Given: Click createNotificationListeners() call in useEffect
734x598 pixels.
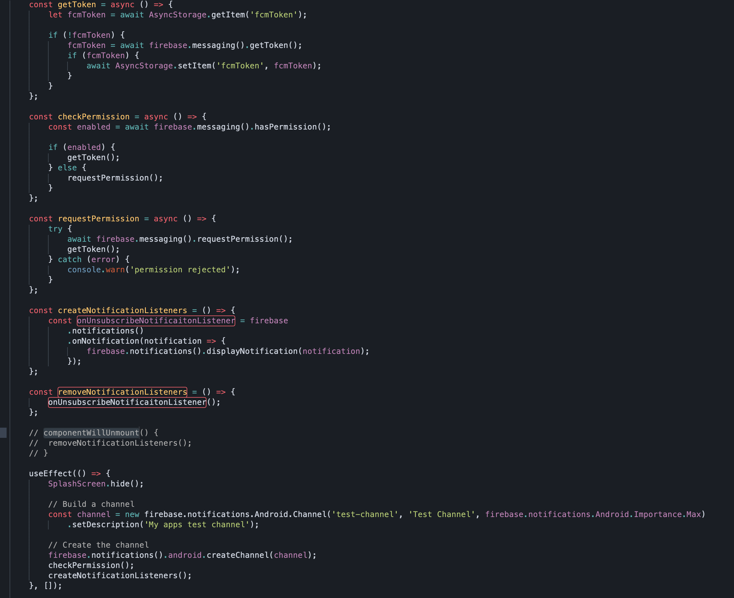Looking at the screenshot, I should point(120,576).
